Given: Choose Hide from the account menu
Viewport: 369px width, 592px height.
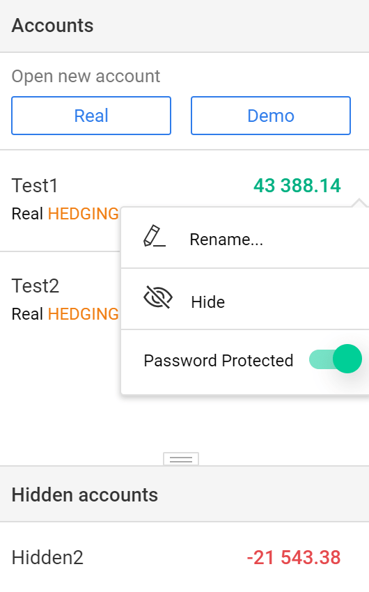Looking at the screenshot, I should click(x=245, y=299).
